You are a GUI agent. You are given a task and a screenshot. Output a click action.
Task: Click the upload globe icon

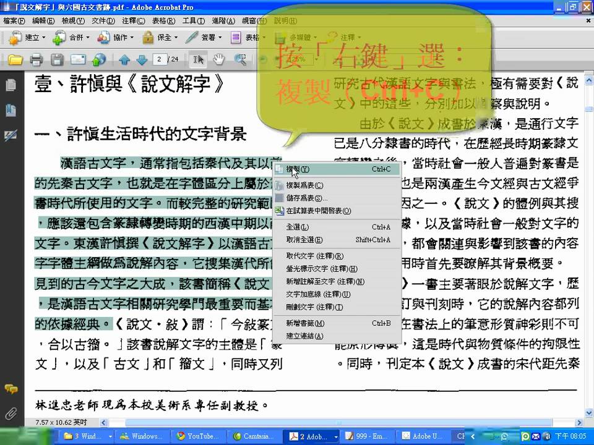(x=99, y=59)
